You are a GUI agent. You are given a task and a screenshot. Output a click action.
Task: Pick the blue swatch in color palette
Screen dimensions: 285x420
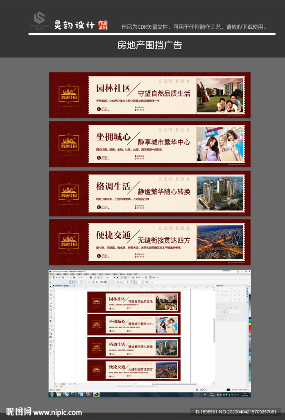coord(250,318)
